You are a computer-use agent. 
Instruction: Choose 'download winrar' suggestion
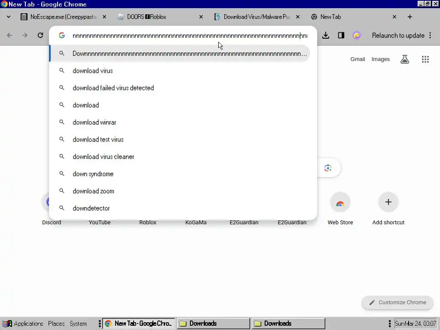[x=180, y=122]
